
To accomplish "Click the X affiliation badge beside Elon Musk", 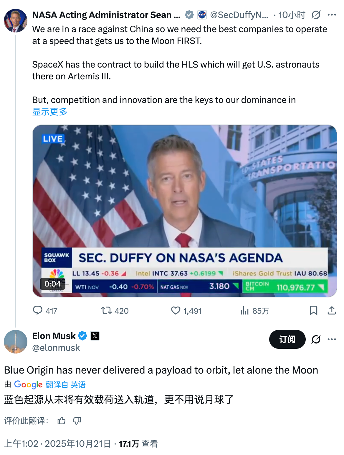I will tap(95, 336).
